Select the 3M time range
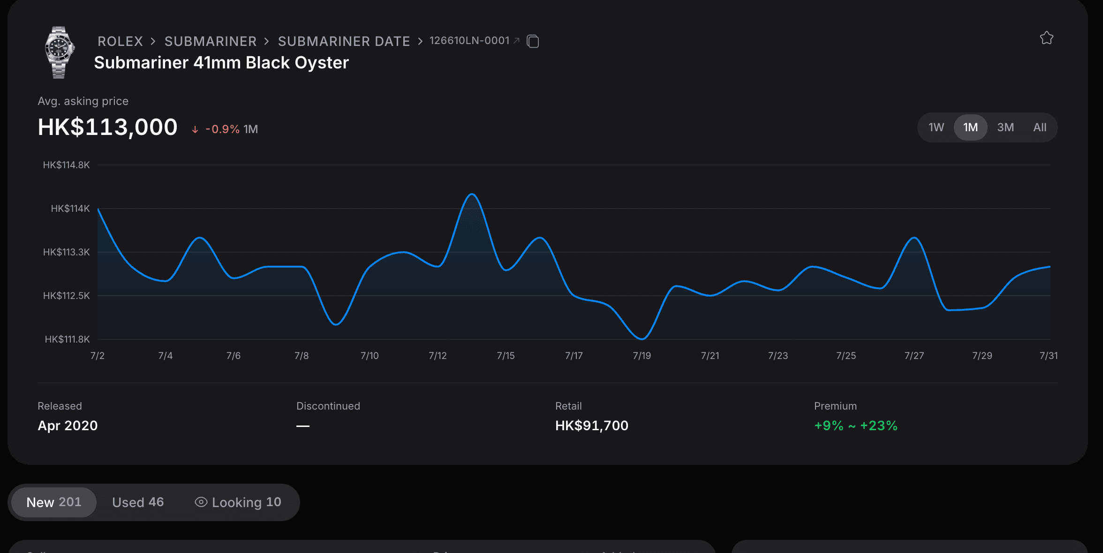This screenshot has width=1103, height=553. [1005, 127]
